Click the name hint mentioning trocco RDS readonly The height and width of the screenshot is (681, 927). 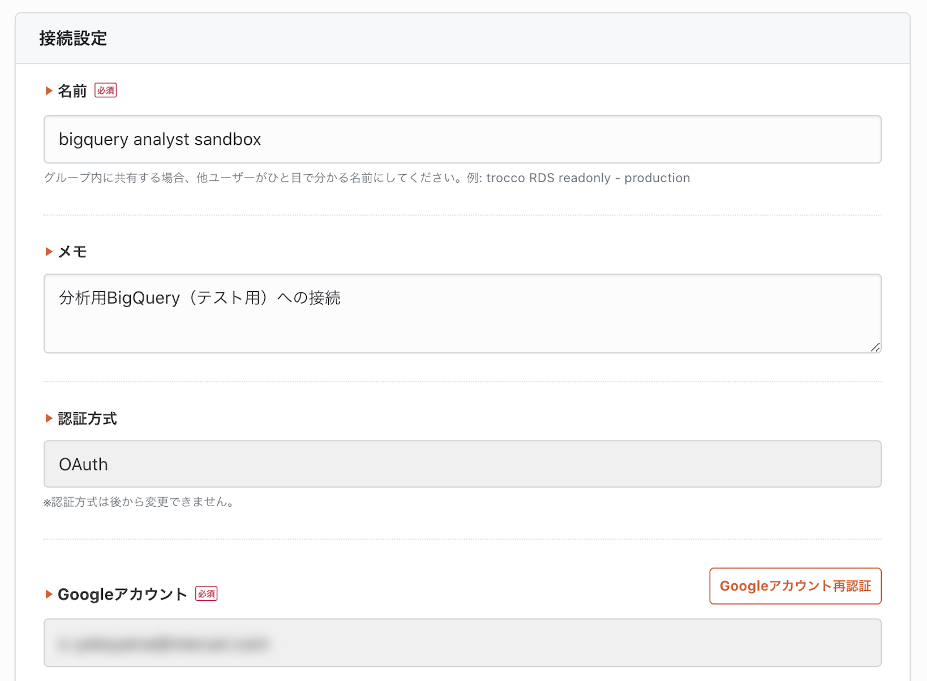click(367, 178)
